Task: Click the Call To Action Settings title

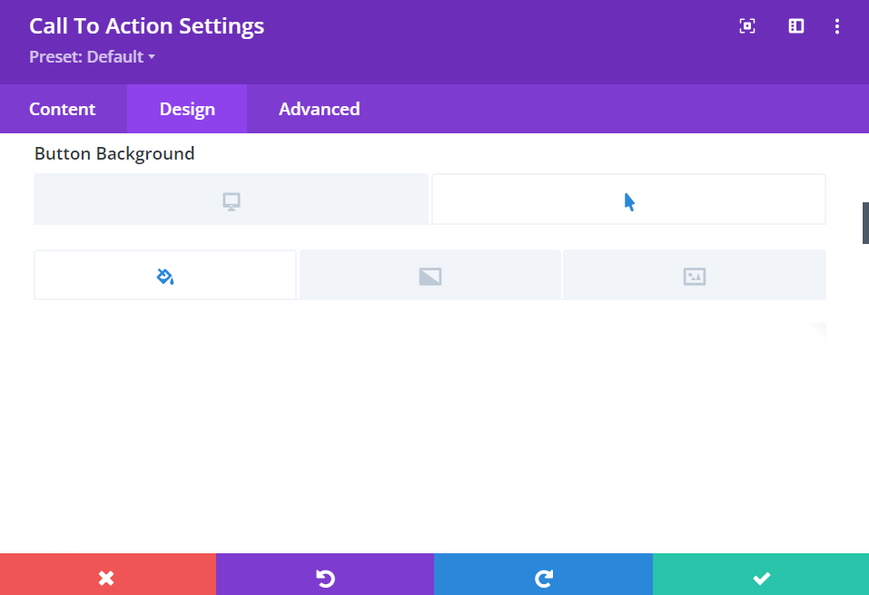Action: pyautogui.click(x=146, y=26)
